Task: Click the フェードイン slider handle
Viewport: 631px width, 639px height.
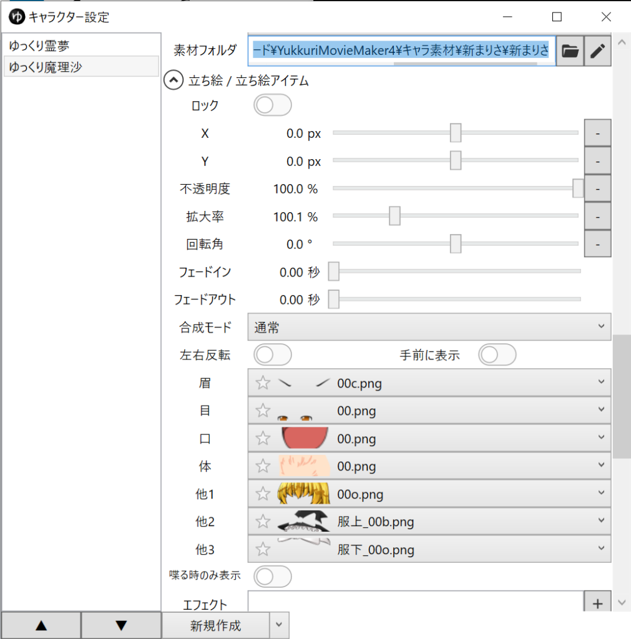Action: point(334,271)
